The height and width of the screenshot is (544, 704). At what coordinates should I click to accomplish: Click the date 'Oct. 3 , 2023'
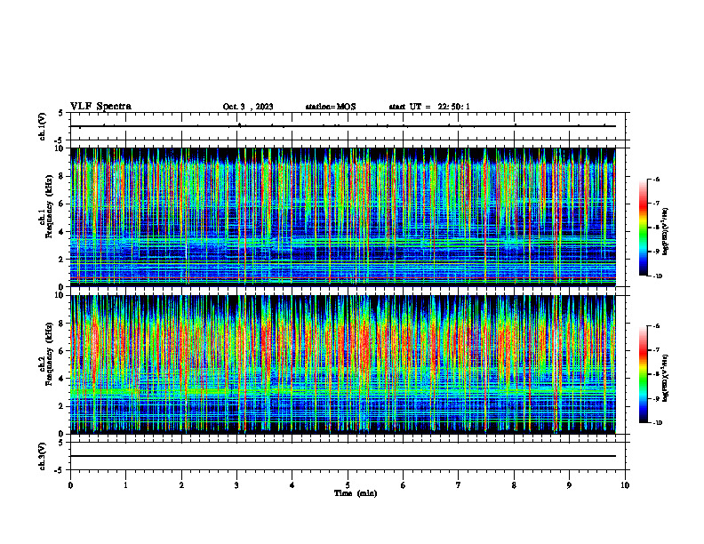click(248, 107)
